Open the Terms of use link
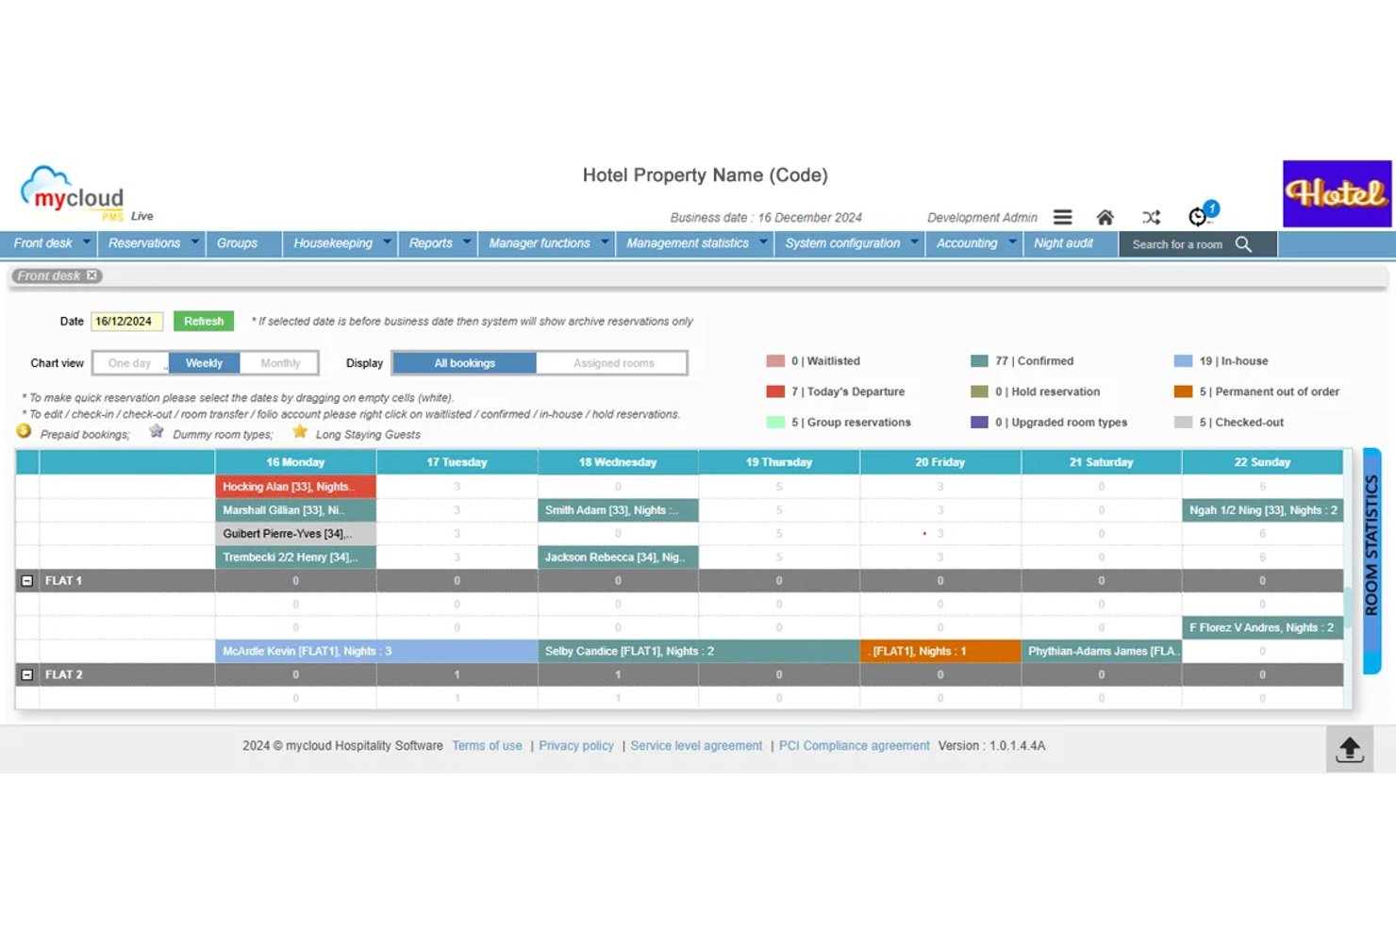 click(487, 746)
